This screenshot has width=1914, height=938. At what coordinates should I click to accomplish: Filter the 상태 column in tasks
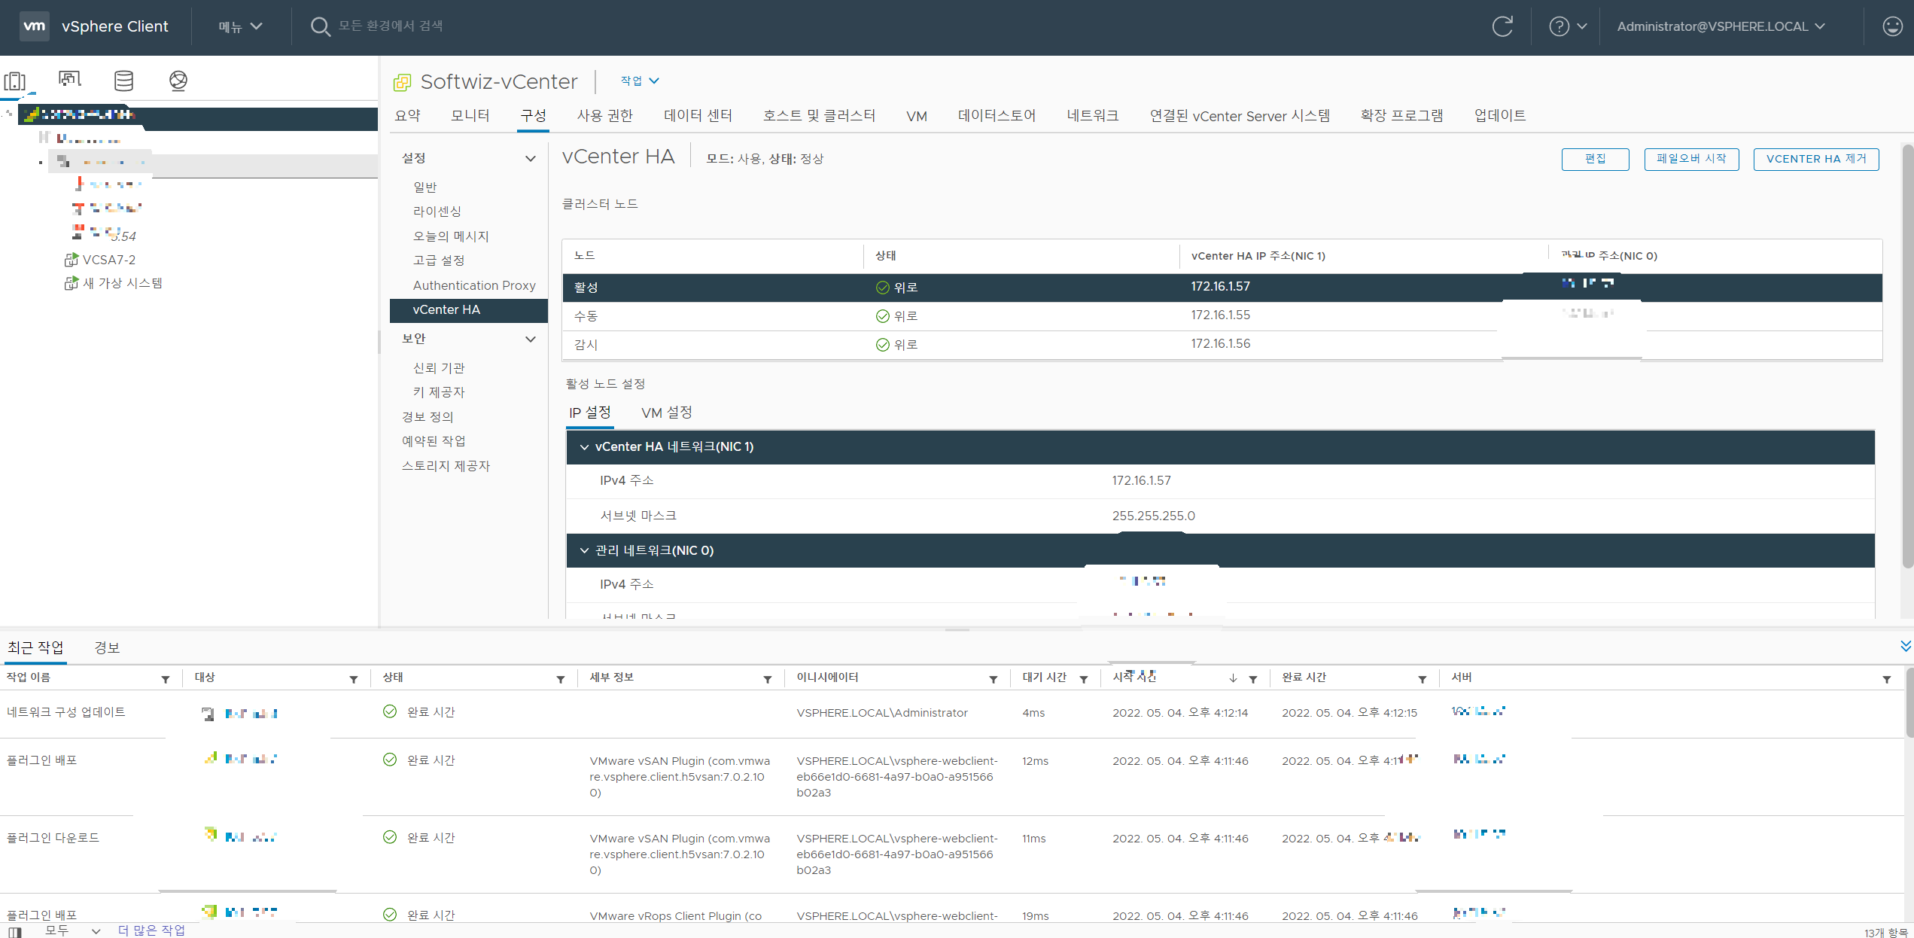pyautogui.click(x=561, y=679)
